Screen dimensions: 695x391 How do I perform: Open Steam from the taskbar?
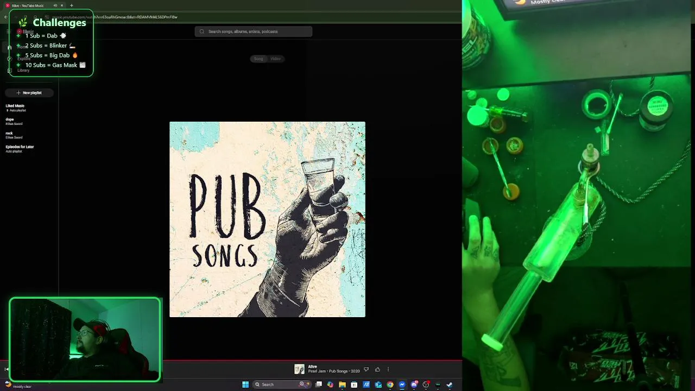pos(450,384)
